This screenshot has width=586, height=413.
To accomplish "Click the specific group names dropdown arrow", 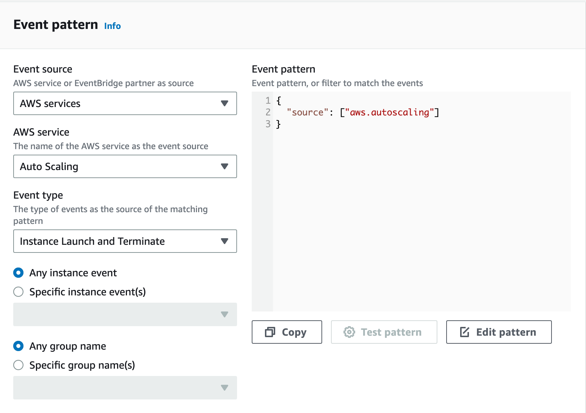I will click(225, 388).
